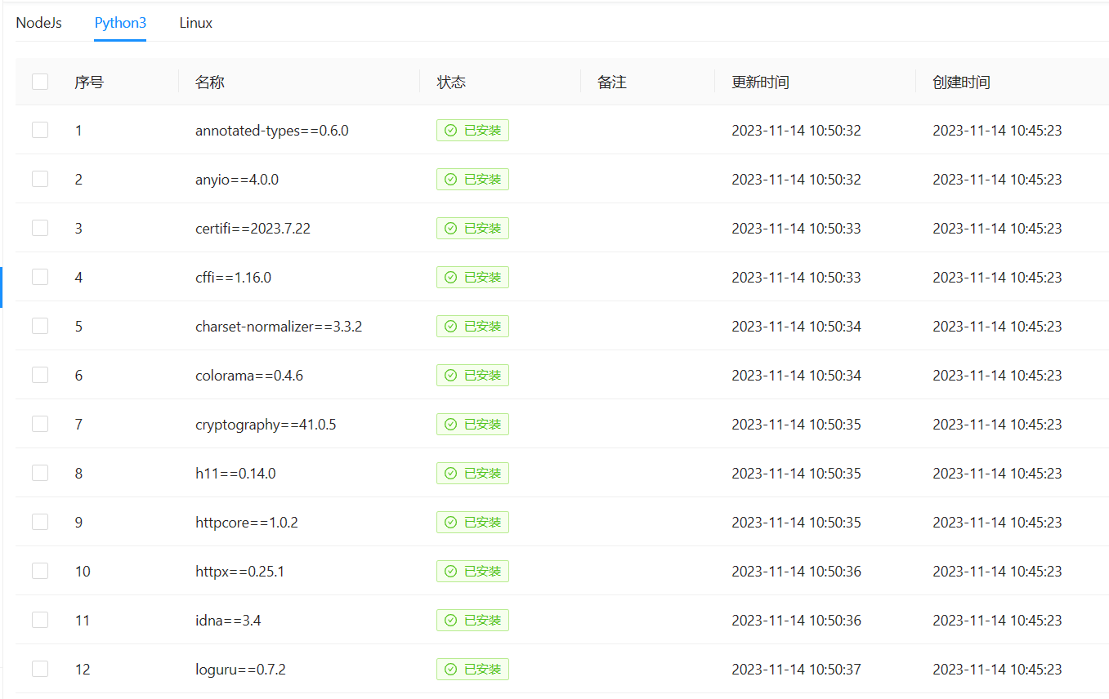Switch to the NodeJs tab
Screen dimensions: 1109x699
[38, 23]
